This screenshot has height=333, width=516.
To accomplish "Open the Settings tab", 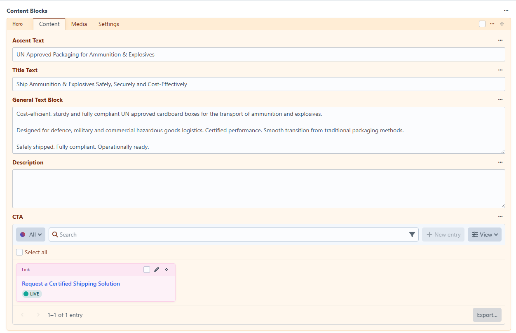I will [109, 24].
